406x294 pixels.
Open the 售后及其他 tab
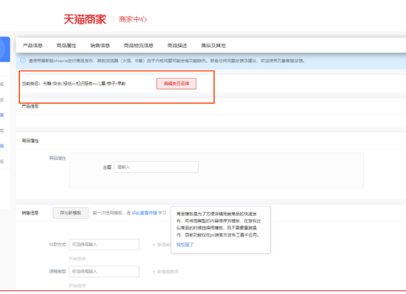coord(213,46)
